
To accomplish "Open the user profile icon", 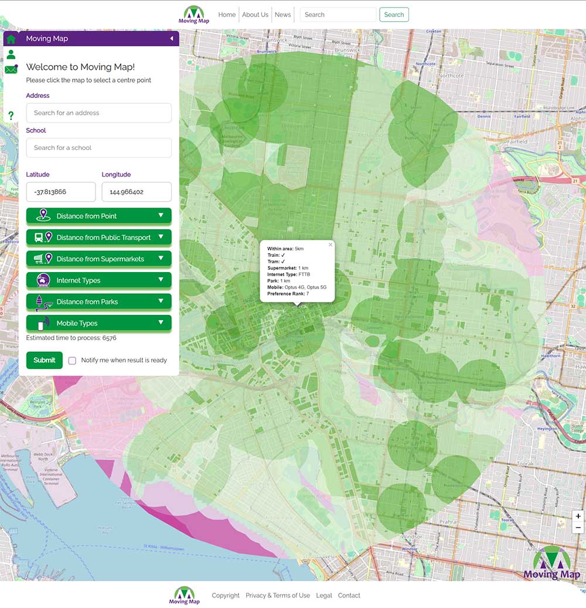I will point(11,55).
